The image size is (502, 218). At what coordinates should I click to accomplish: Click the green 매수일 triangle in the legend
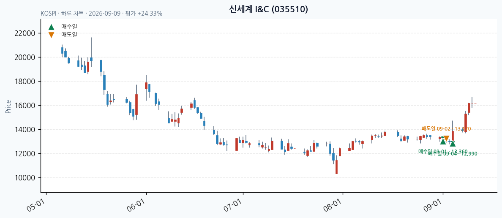tap(51, 27)
